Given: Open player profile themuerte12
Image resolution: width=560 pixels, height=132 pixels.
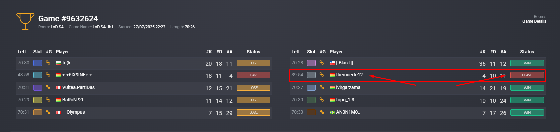Looking at the screenshot, I should coord(349,75).
